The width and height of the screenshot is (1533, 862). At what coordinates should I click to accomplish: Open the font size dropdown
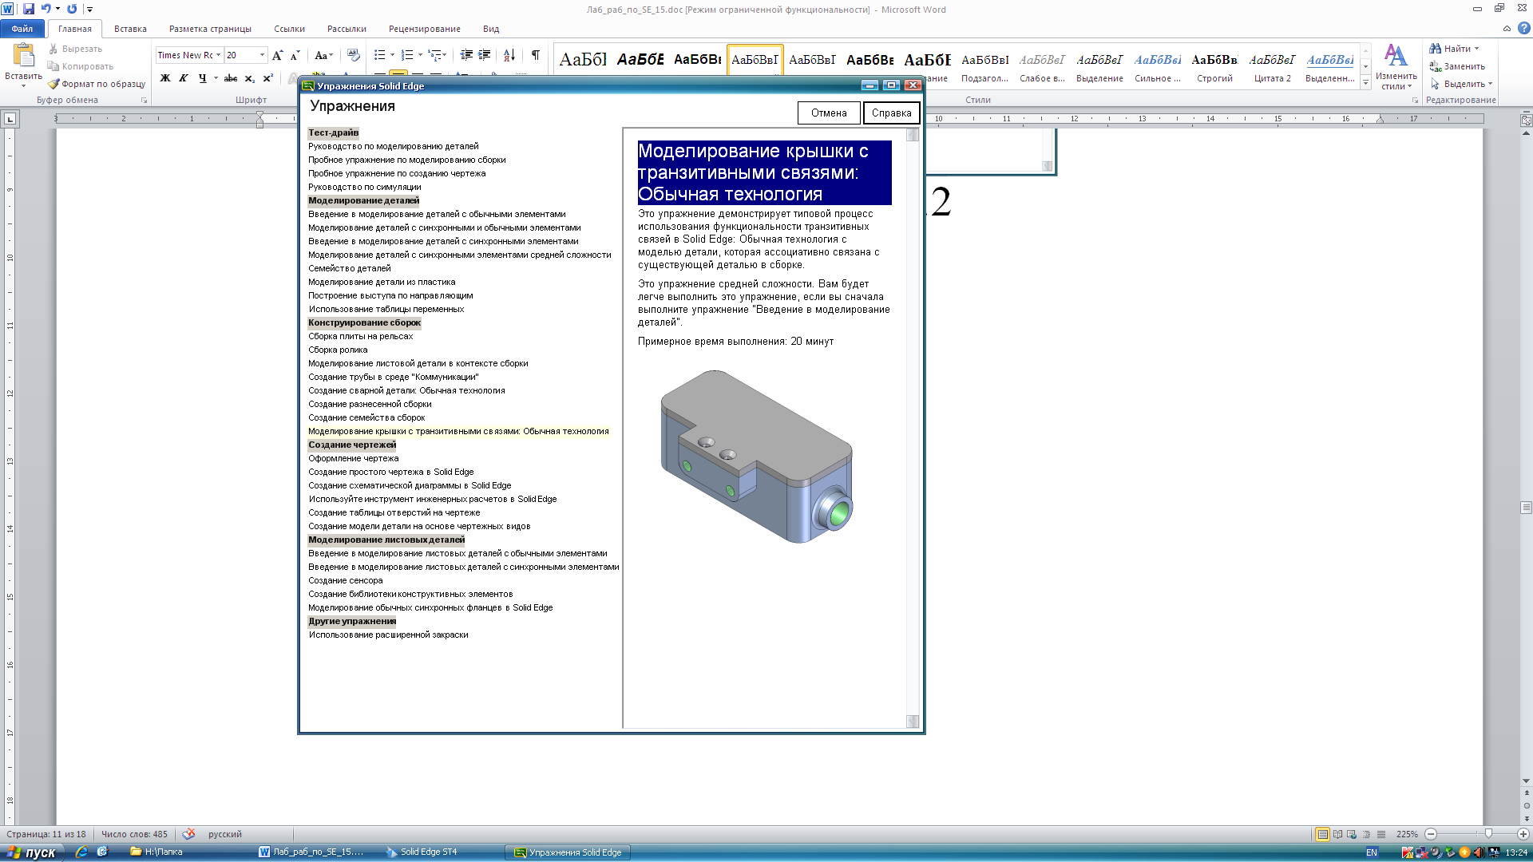tap(262, 55)
